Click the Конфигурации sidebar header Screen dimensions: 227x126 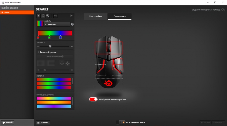click(x=17, y=8)
